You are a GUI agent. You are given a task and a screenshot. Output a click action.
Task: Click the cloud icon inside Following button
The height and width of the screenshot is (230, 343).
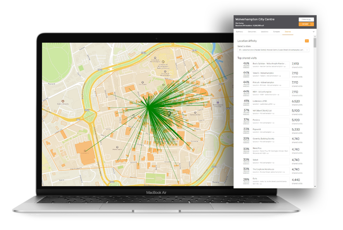pos(310,19)
